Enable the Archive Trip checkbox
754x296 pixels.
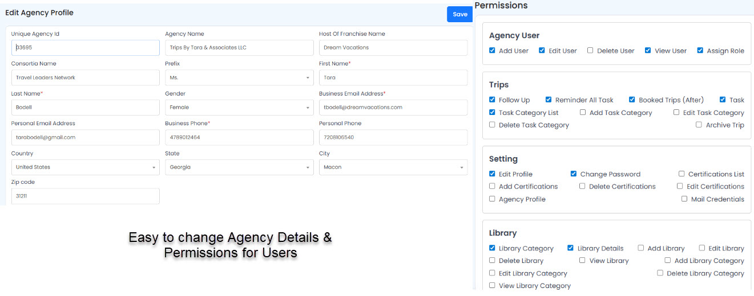[699, 125]
